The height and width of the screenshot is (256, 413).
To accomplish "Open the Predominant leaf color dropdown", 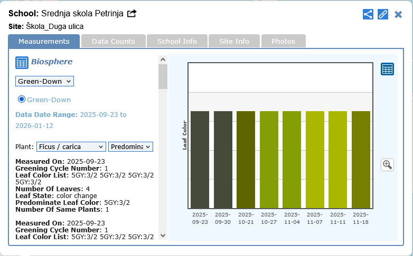I will click(x=130, y=147).
